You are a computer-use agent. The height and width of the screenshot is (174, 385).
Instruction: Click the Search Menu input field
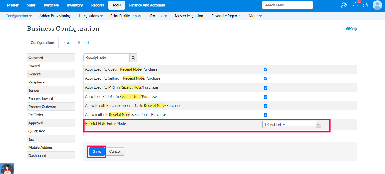(x=287, y=5)
